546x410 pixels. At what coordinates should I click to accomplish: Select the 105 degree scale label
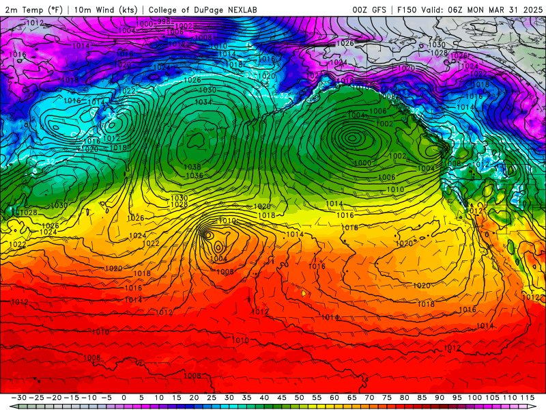492,398
